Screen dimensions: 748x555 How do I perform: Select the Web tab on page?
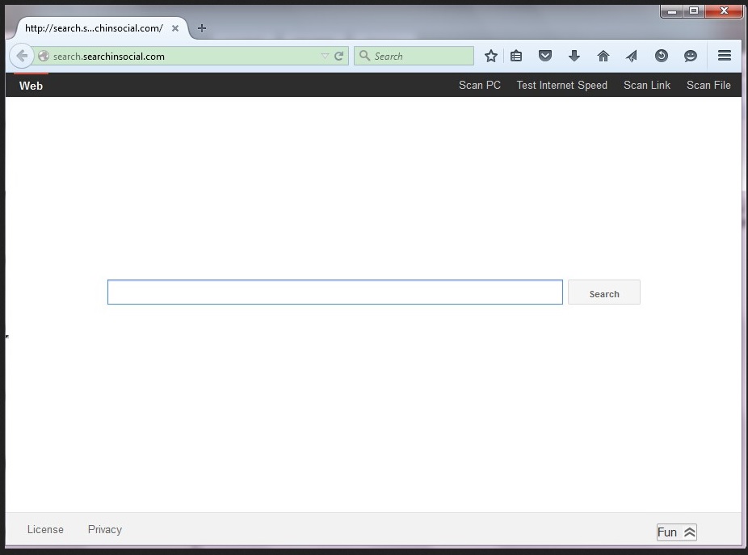tap(31, 86)
